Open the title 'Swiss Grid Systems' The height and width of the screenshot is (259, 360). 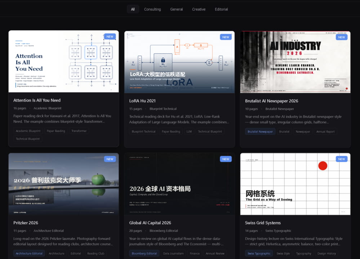(x=263, y=223)
